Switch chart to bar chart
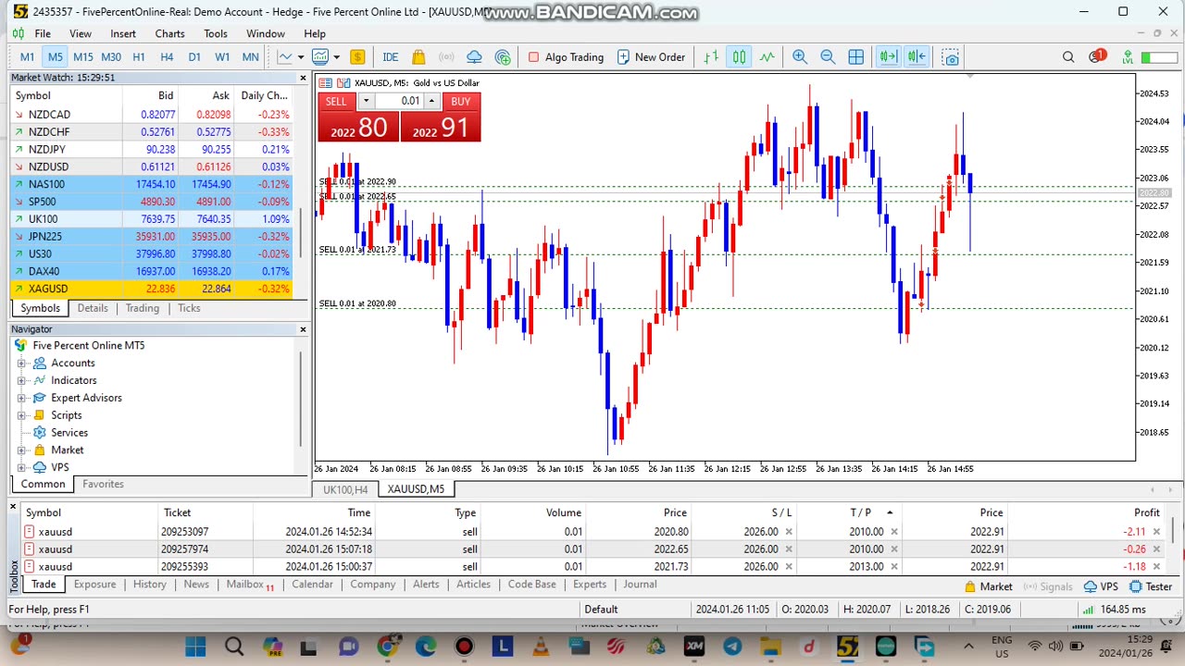This screenshot has height=666, width=1185. pos(711,57)
